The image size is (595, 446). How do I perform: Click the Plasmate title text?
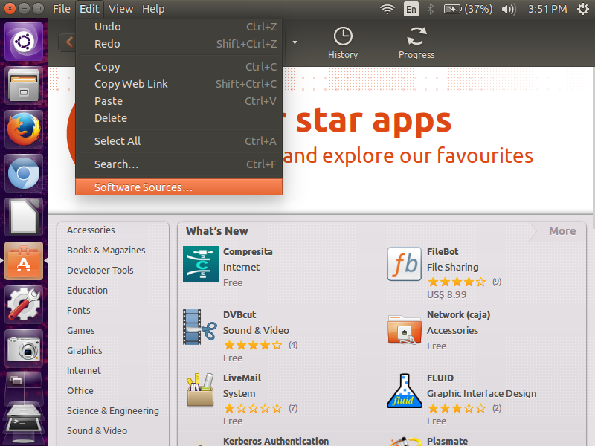tap(448, 441)
